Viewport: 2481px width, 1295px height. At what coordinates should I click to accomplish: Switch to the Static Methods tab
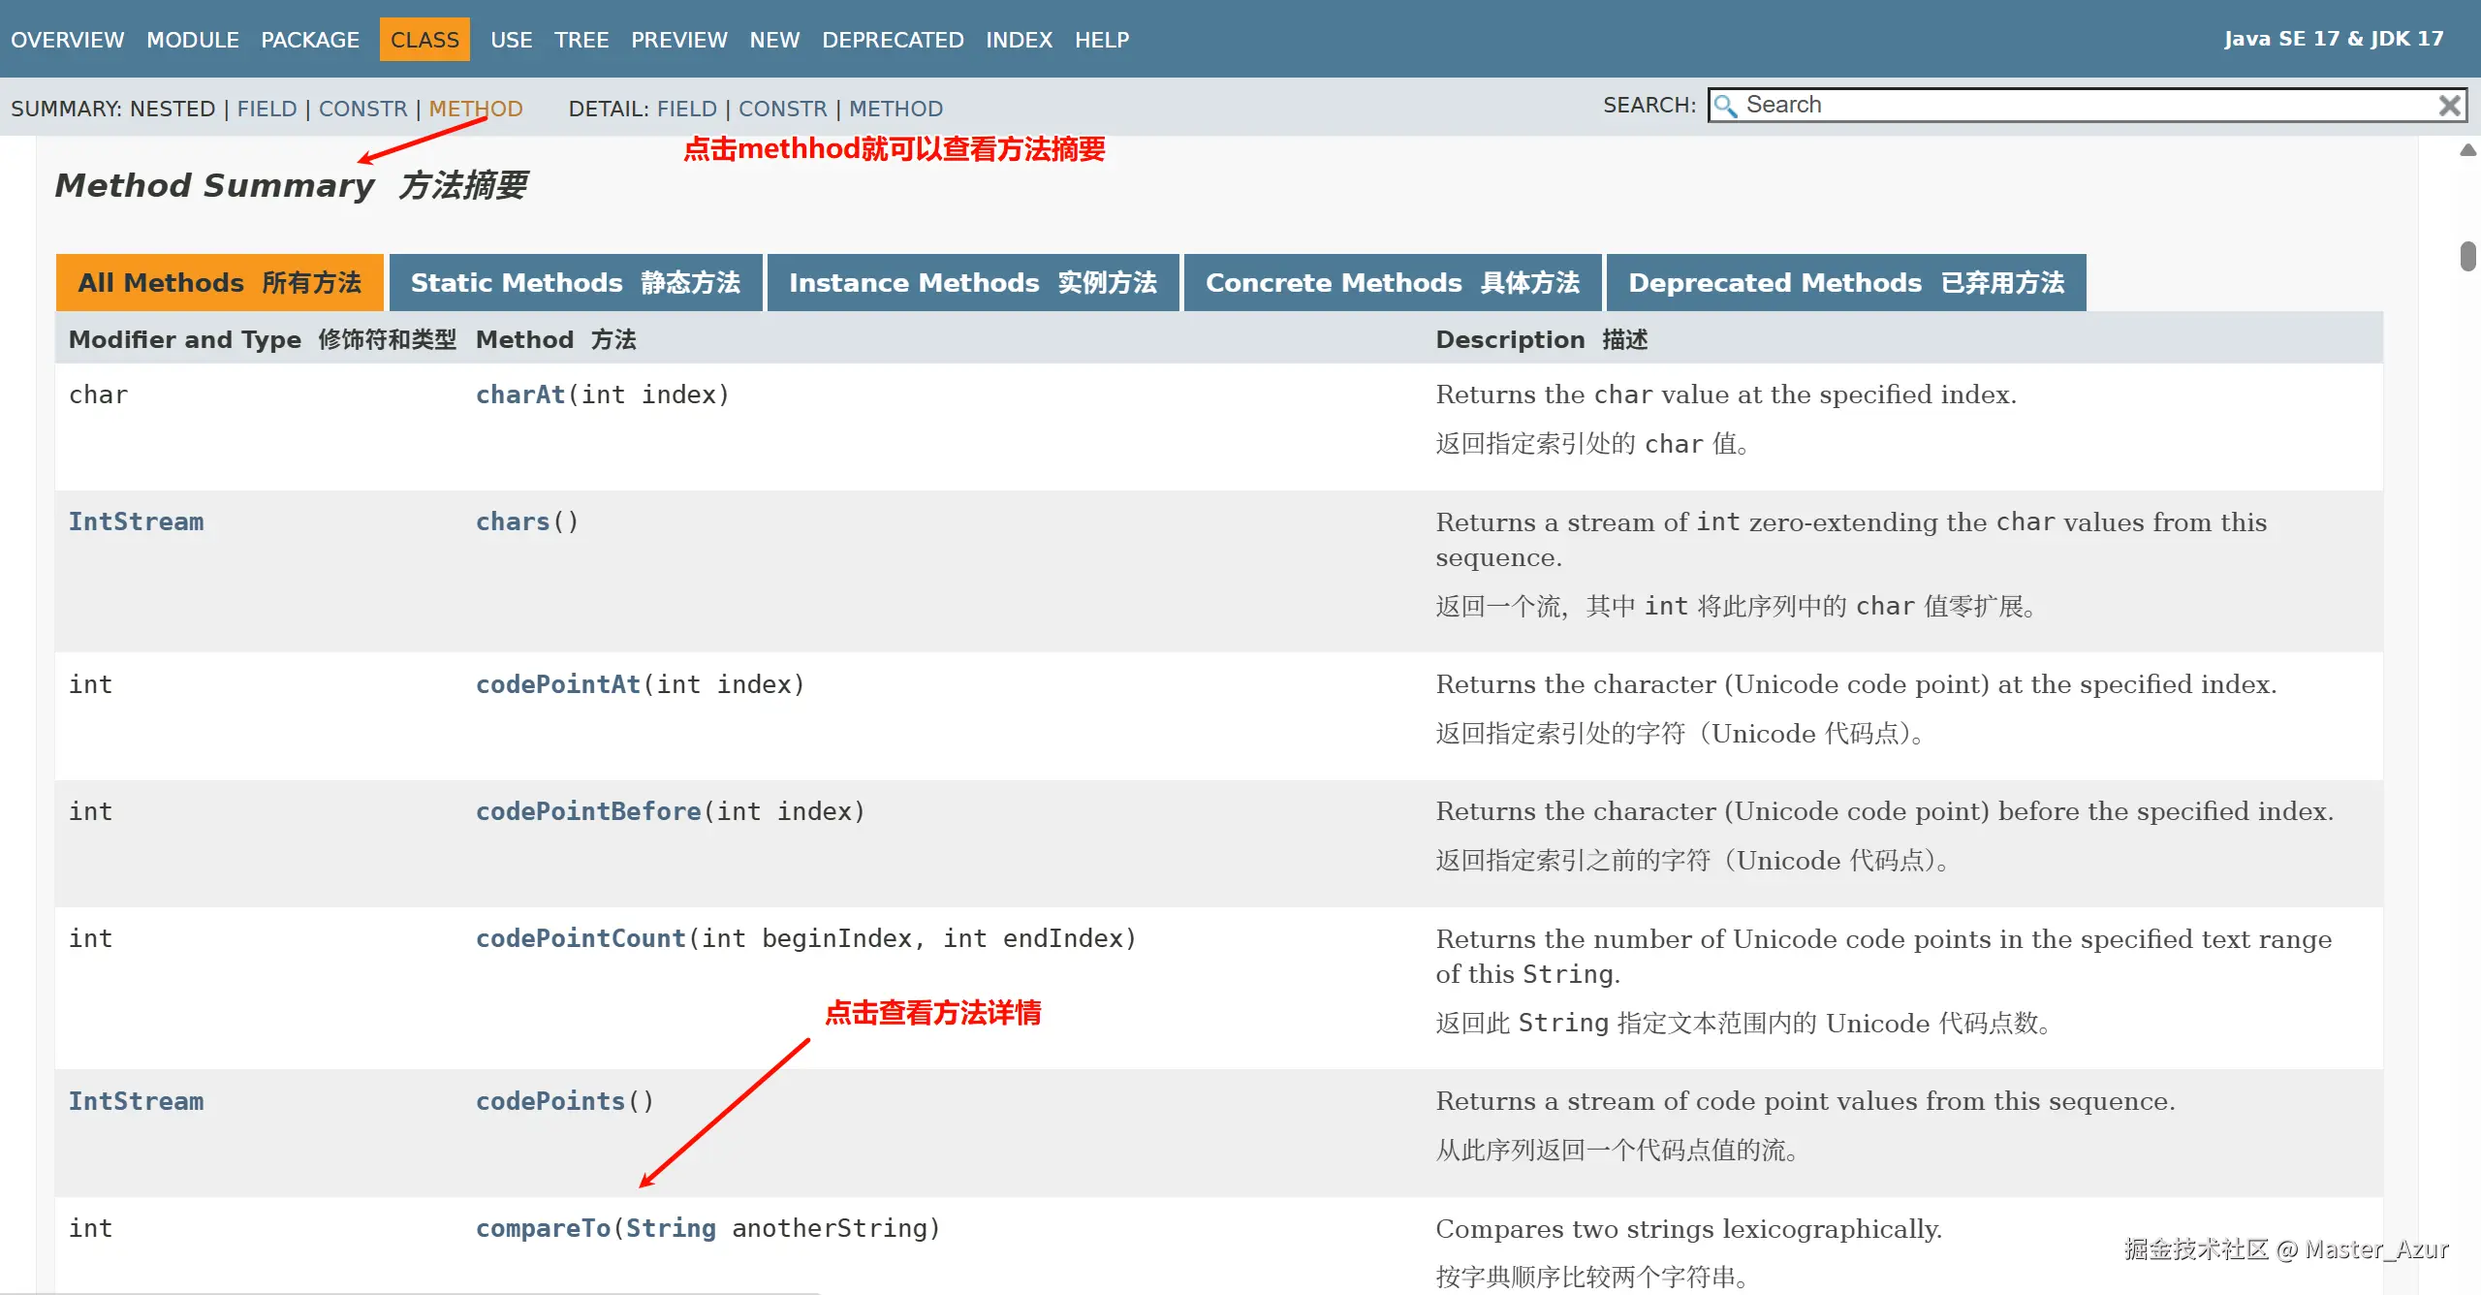tap(575, 282)
